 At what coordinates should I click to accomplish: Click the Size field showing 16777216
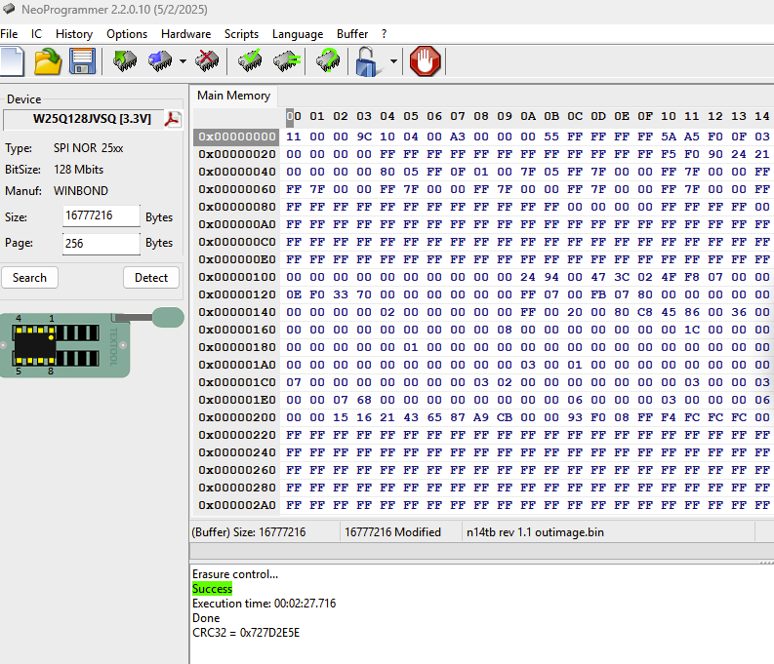[102, 215]
